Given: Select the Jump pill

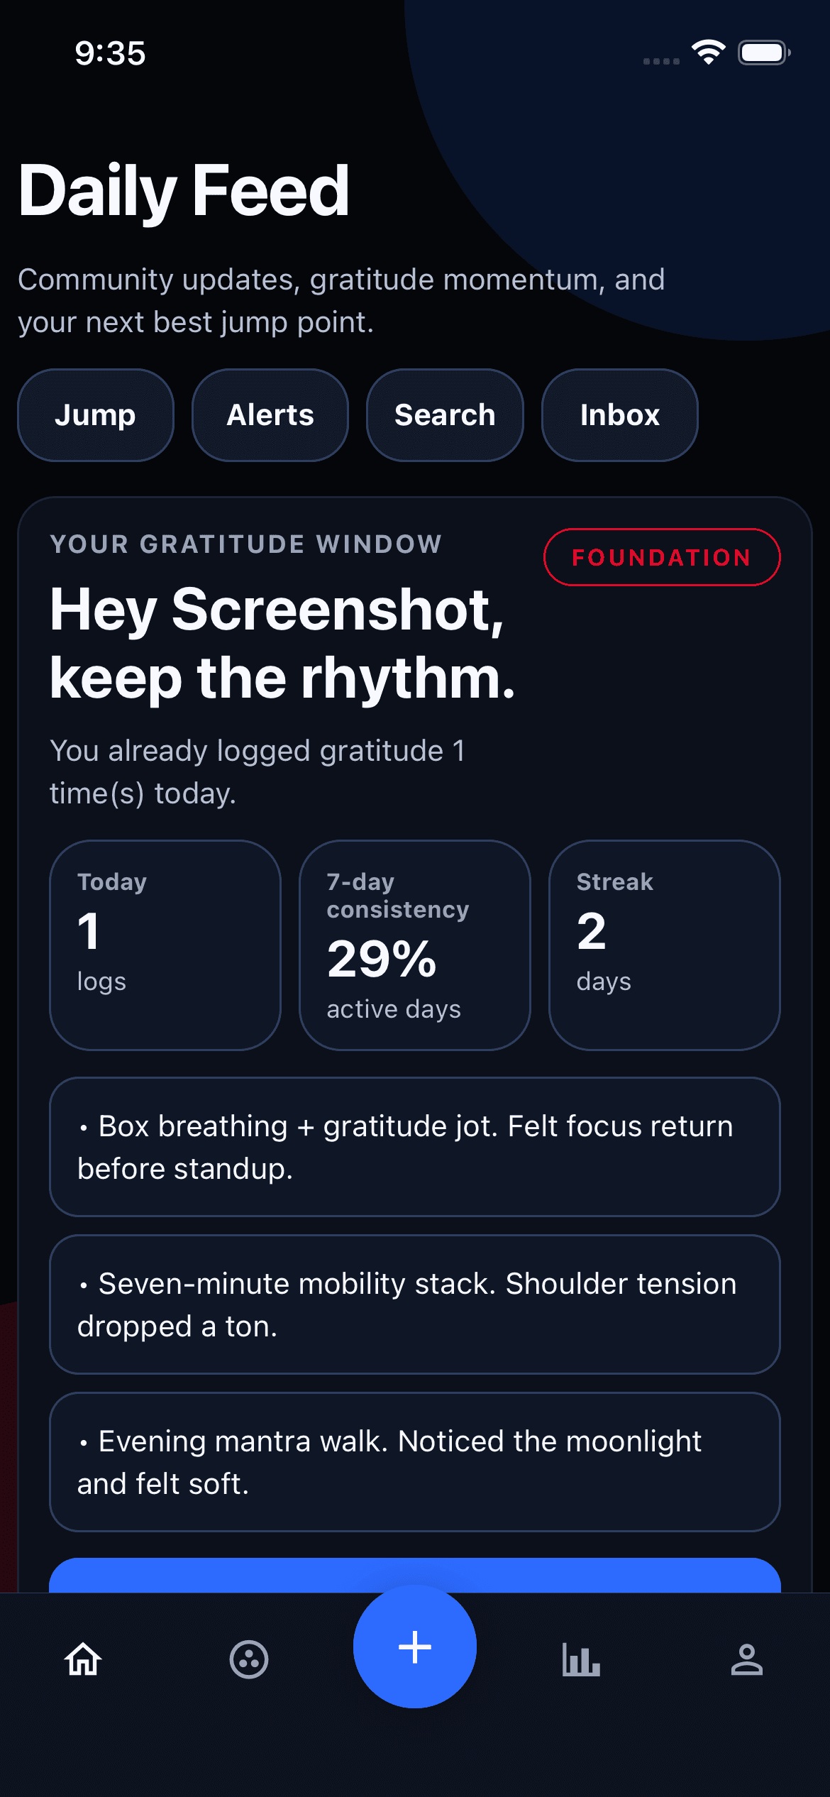Looking at the screenshot, I should [x=95, y=415].
